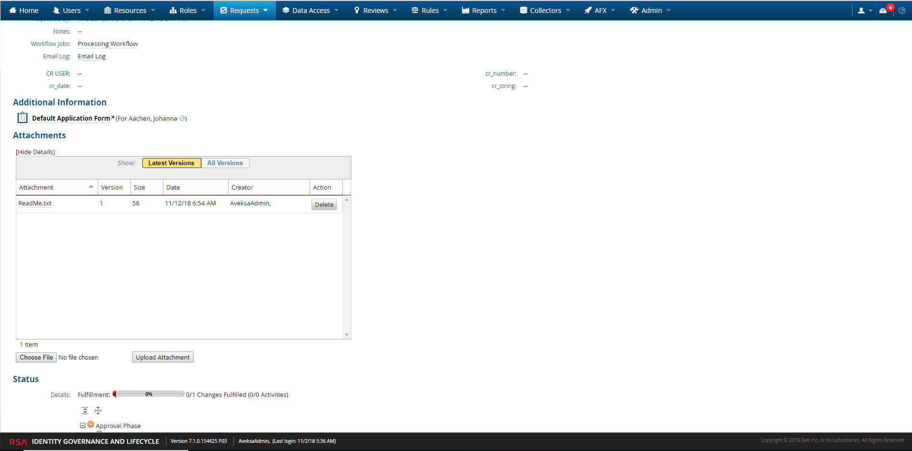Click the expand-all phases icon above Approval Phase
The image size is (912, 451).
85,410
